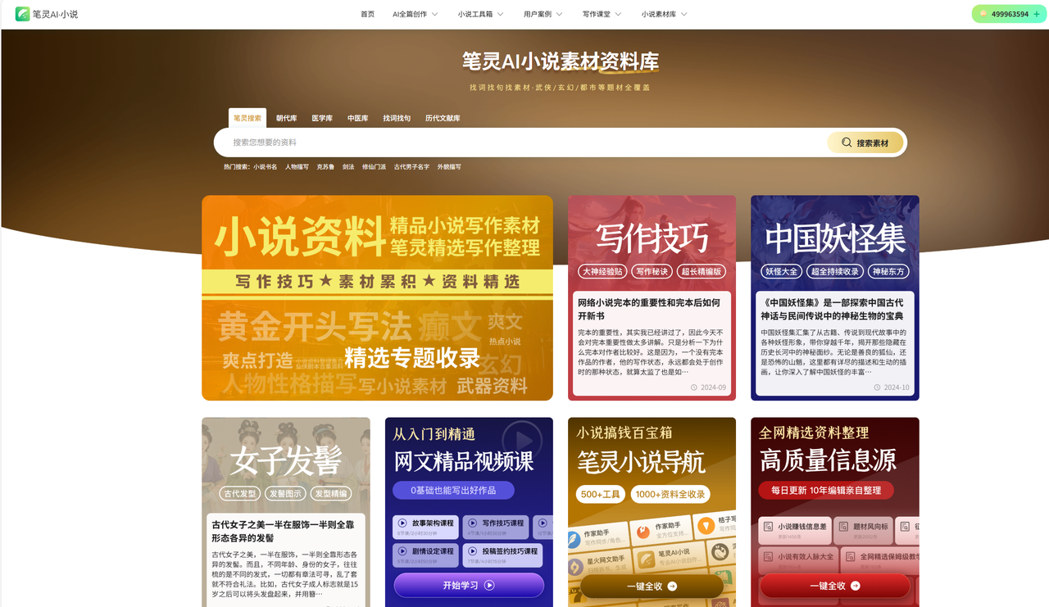1049x607 pixels.
Task: Click the arrow icon in gold 一键全收 button
Action: (672, 586)
